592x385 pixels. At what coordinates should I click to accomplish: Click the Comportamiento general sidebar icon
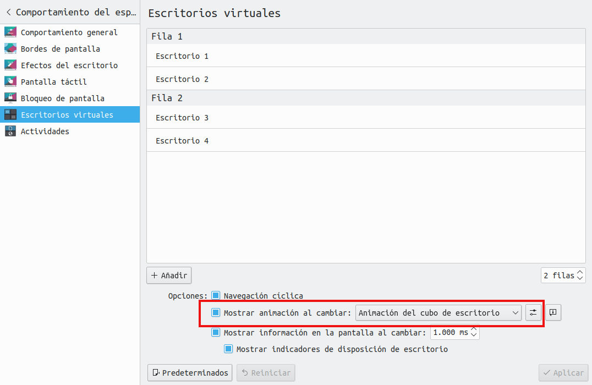click(x=10, y=32)
